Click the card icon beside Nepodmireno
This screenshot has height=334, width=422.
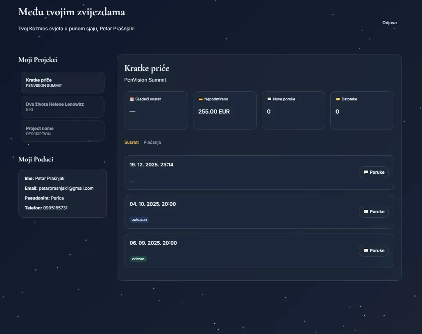click(201, 99)
